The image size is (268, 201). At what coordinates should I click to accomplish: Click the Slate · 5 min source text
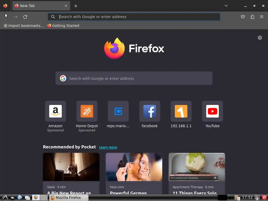point(57,187)
